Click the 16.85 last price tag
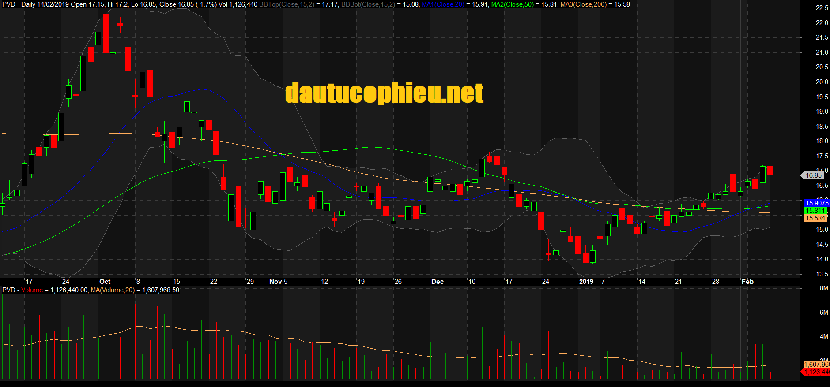Image resolution: width=830 pixels, height=387 pixels. coord(813,175)
